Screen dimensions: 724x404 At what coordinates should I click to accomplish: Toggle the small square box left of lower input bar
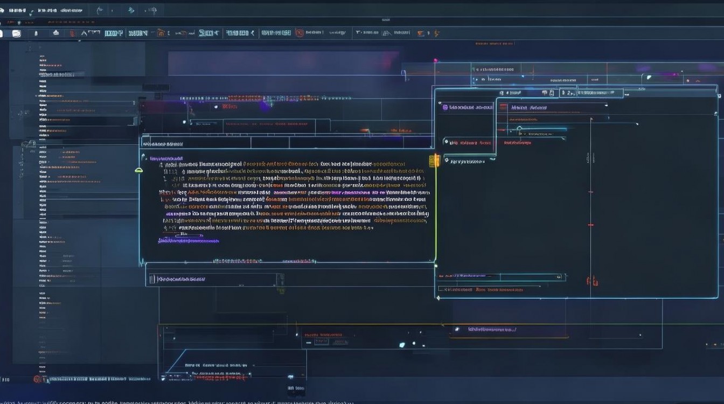(152, 278)
